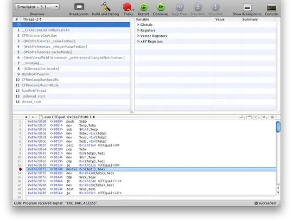Click the Step Over icon
The width and height of the screenshot is (293, 223).
tap(180, 7)
